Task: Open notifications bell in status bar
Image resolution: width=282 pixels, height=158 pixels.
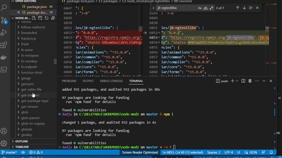Action: coord(271,152)
